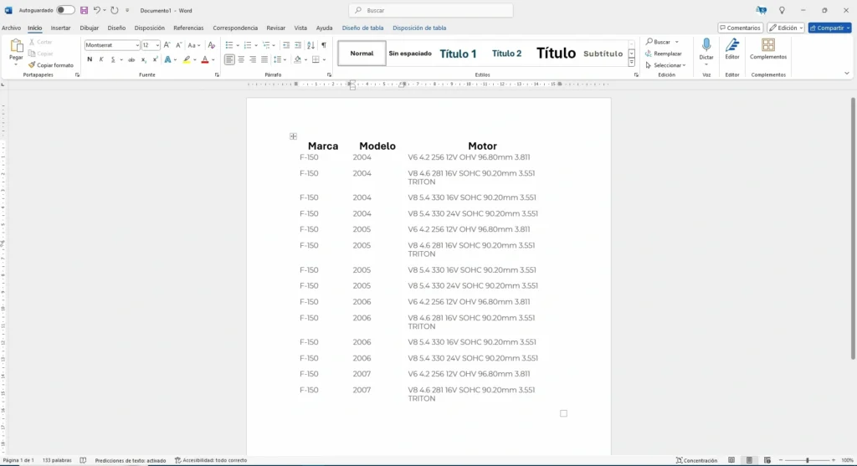
Task: Redo the last action
Action: tap(114, 10)
